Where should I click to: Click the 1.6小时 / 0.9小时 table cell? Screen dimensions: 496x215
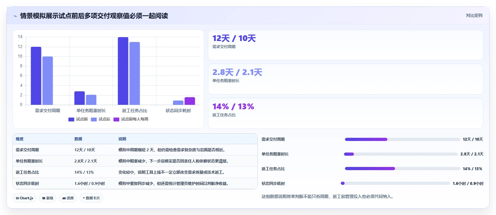point(90,184)
